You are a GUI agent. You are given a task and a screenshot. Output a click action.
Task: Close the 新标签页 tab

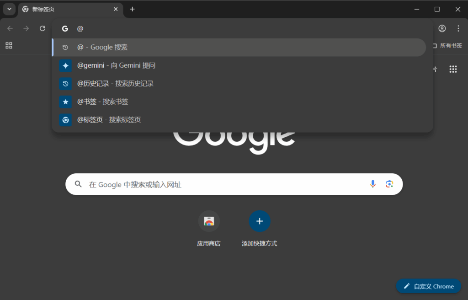tap(116, 9)
